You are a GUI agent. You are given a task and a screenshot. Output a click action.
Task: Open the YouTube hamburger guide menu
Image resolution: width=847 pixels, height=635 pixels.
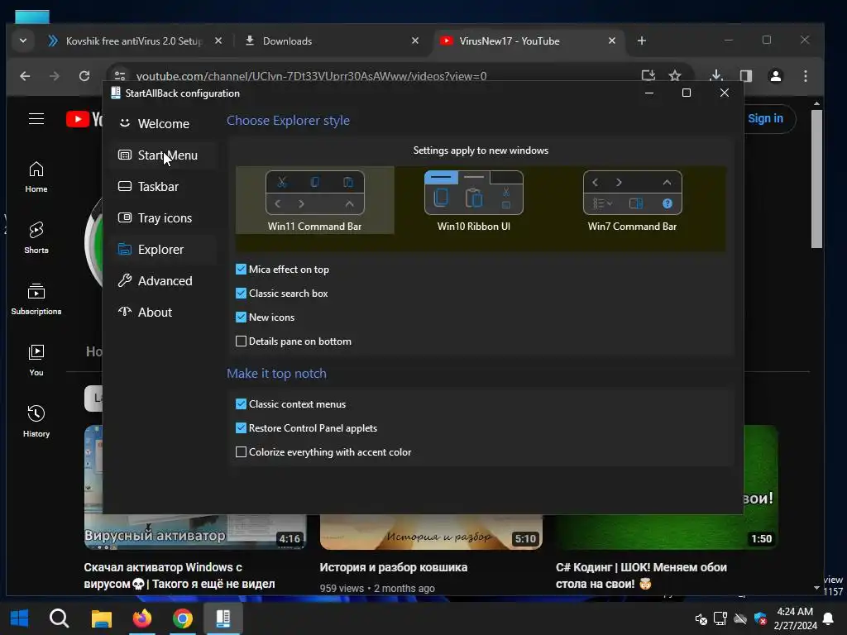tap(36, 119)
